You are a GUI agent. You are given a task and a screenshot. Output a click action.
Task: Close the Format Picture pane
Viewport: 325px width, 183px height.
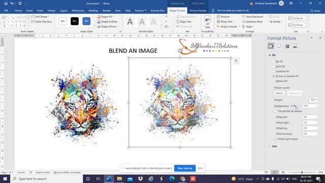(x=320, y=38)
